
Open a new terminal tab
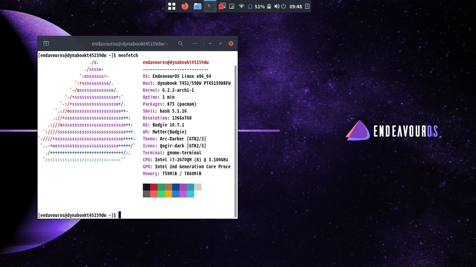tap(46, 44)
